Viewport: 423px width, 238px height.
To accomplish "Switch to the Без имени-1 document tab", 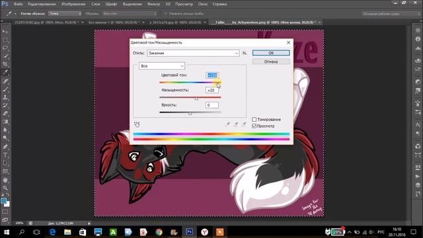I will tap(114, 22).
